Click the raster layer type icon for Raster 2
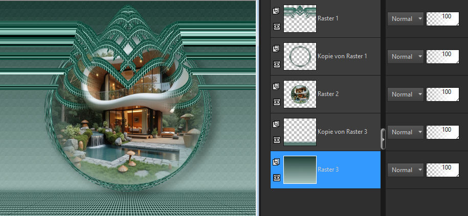468x216 pixels. pos(276,86)
